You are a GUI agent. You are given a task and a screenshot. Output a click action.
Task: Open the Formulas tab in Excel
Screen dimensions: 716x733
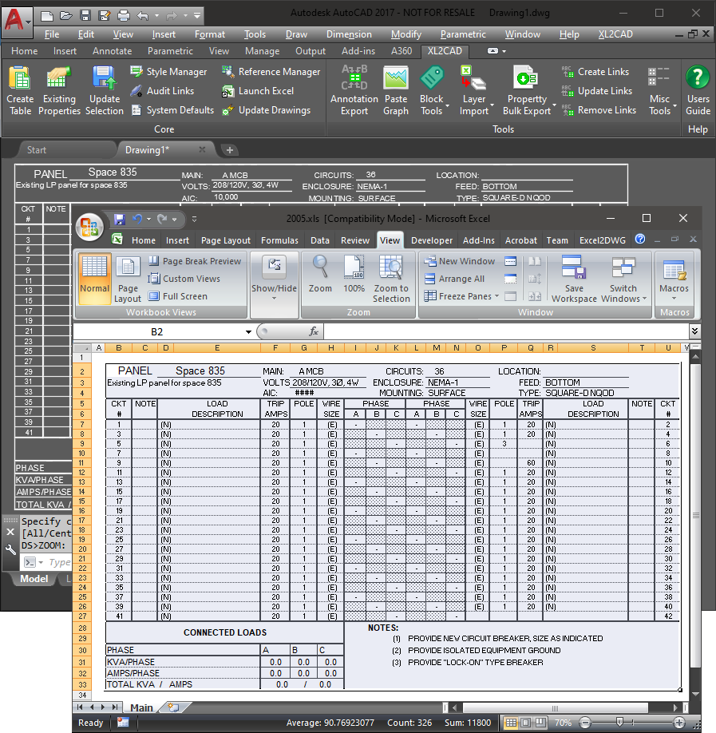[279, 240]
